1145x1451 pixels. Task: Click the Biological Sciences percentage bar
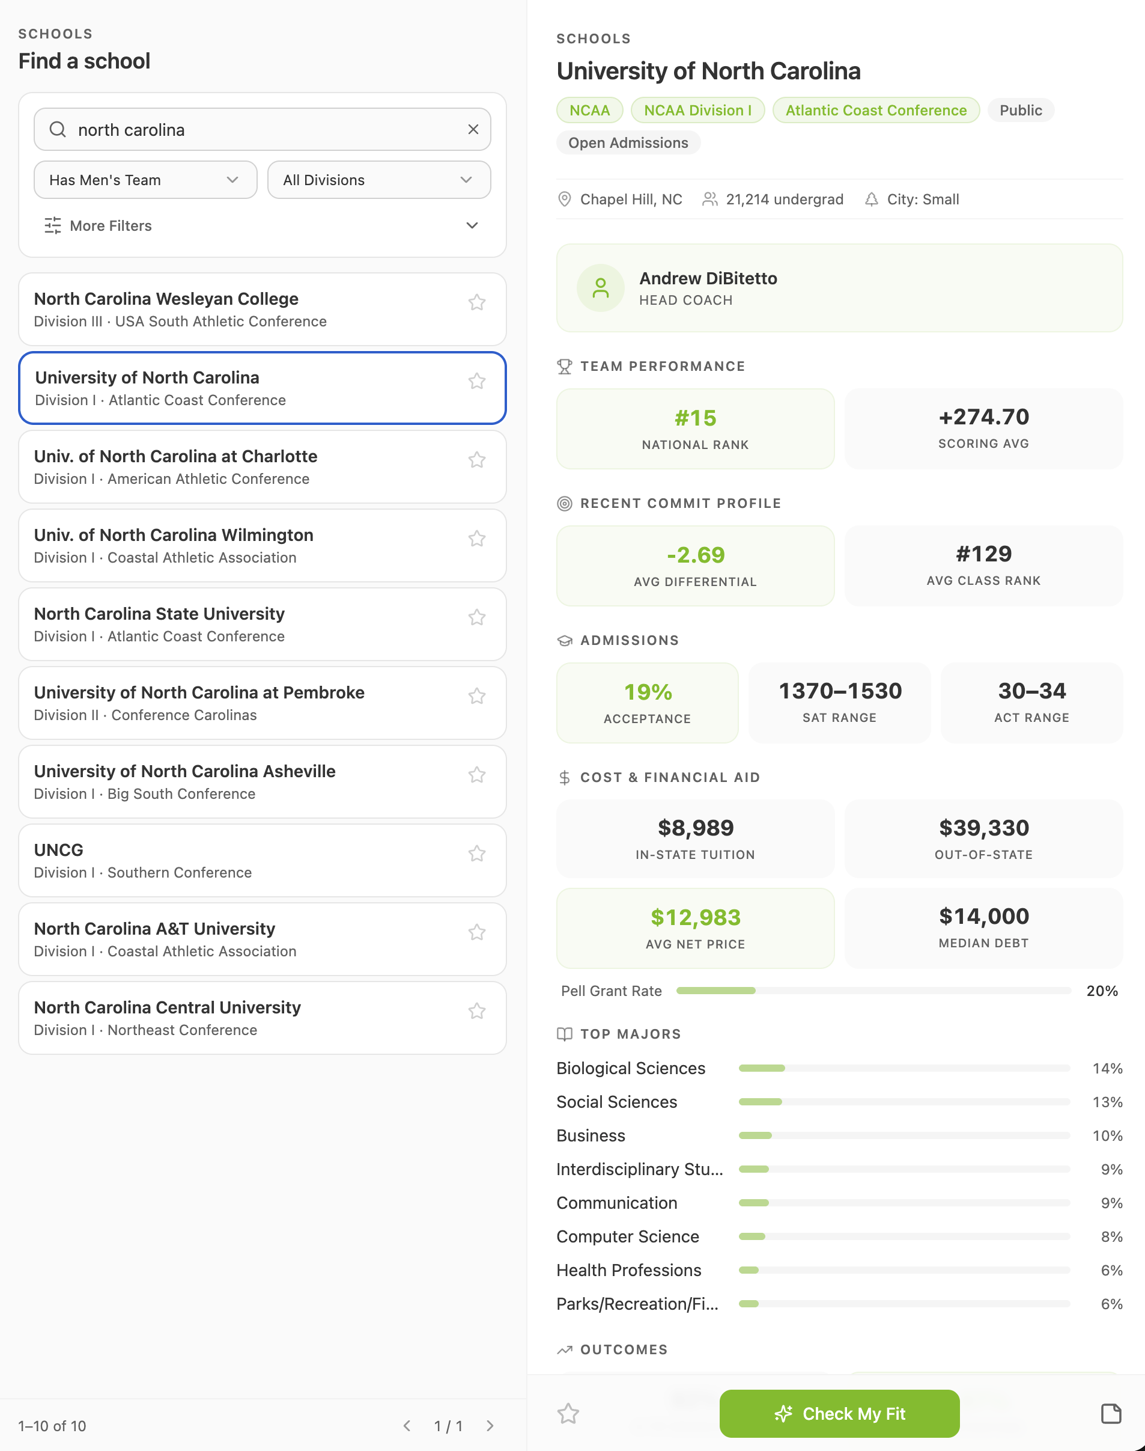[x=904, y=1069]
